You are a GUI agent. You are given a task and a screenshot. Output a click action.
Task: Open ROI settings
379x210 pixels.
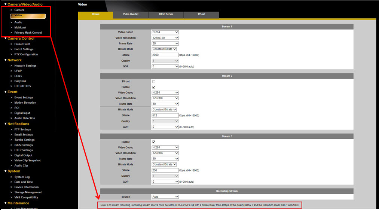click(17, 108)
